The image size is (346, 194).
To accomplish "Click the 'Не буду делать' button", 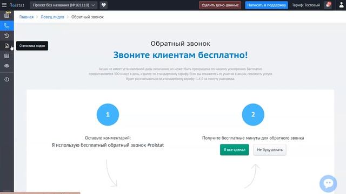I will click(x=270, y=150).
